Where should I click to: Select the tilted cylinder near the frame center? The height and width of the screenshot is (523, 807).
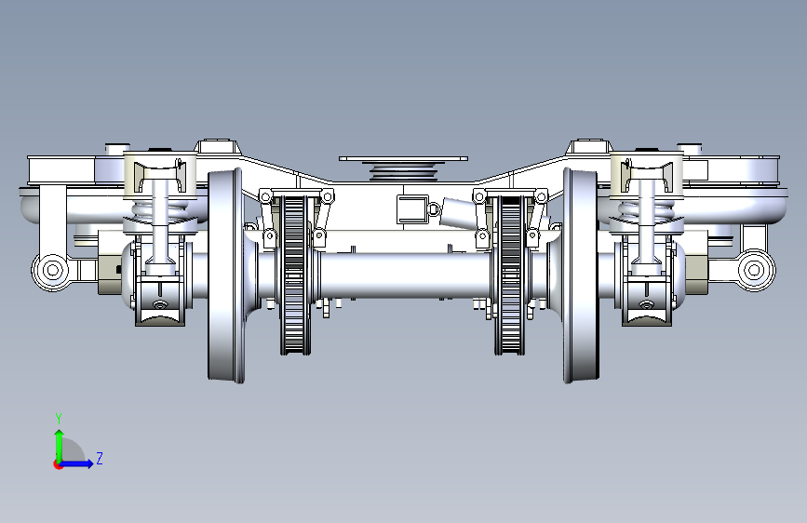point(458,212)
